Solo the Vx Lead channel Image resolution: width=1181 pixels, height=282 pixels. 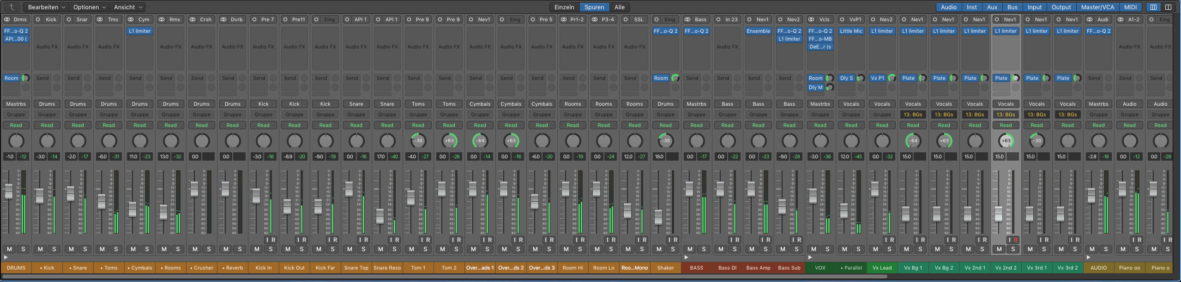889,249
